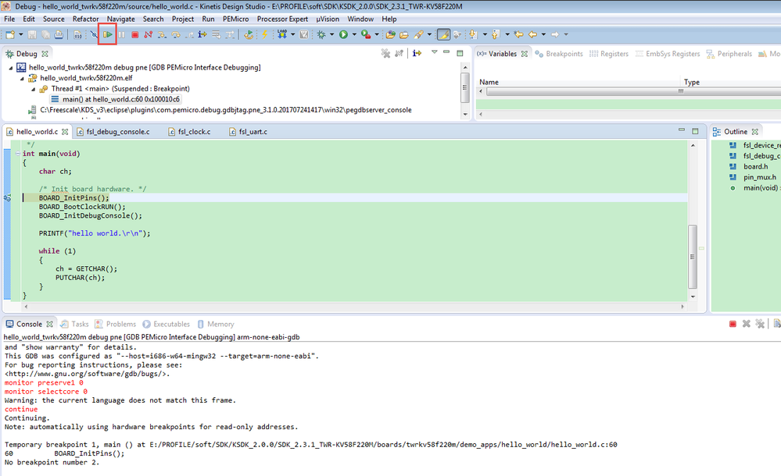Click the Step Over toolbar icon
This screenshot has height=476, width=781.
(175, 34)
